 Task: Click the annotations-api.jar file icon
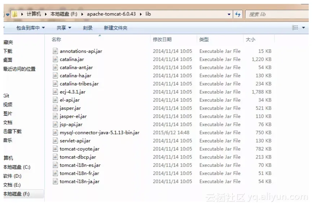(x=55, y=51)
